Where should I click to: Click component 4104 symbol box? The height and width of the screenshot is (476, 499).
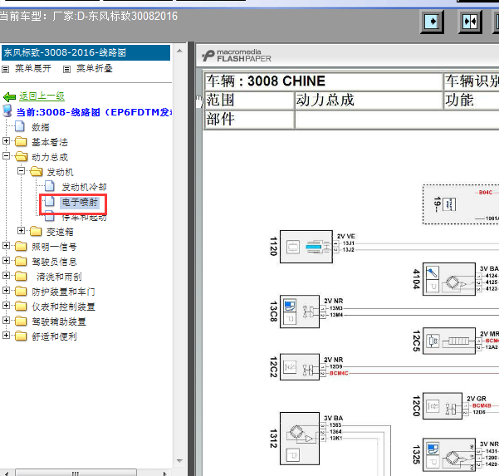[x=449, y=279]
